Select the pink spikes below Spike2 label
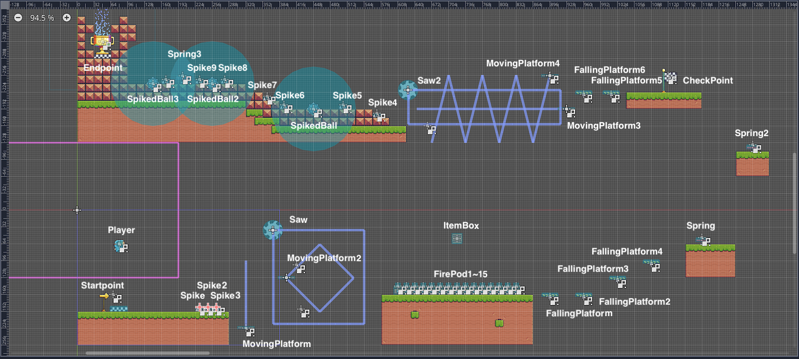This screenshot has height=359, width=799. [209, 310]
